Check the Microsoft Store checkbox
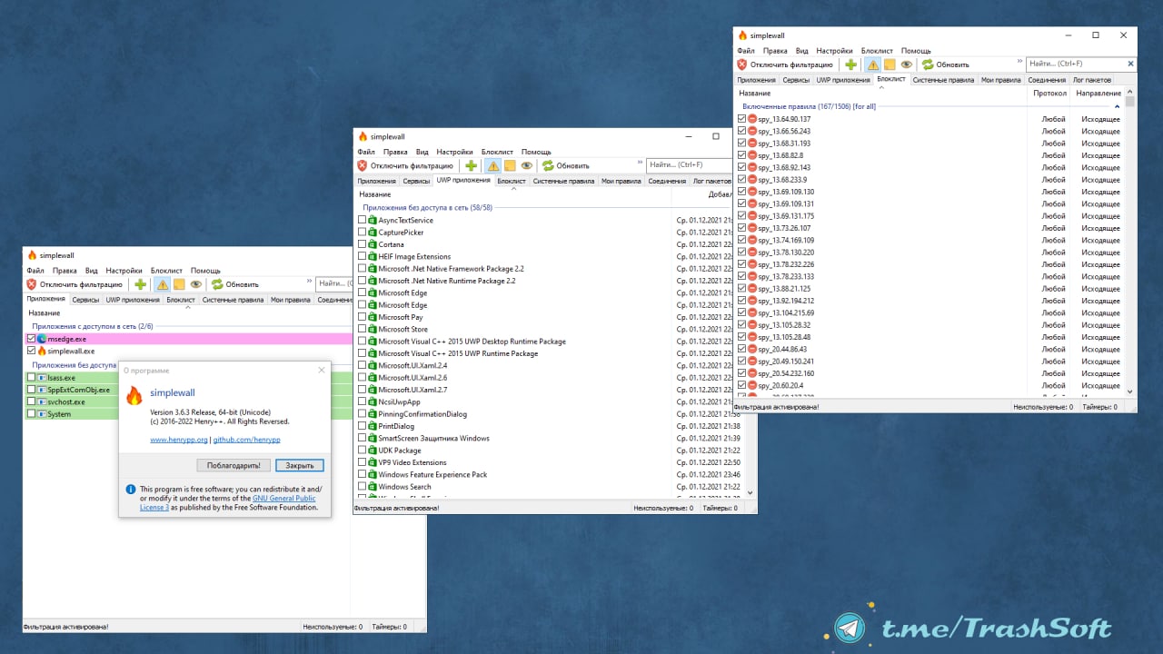 pos(363,329)
